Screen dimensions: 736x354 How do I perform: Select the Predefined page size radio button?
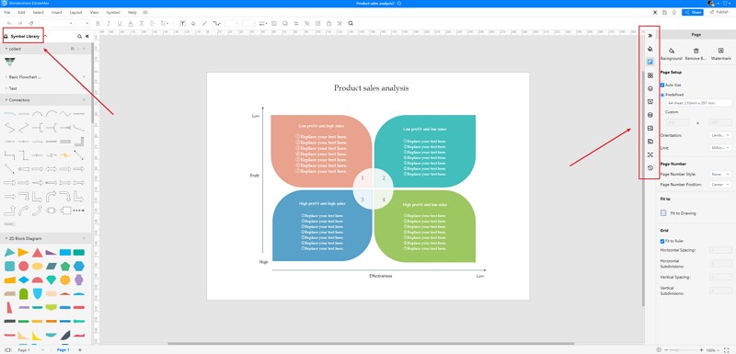click(662, 95)
